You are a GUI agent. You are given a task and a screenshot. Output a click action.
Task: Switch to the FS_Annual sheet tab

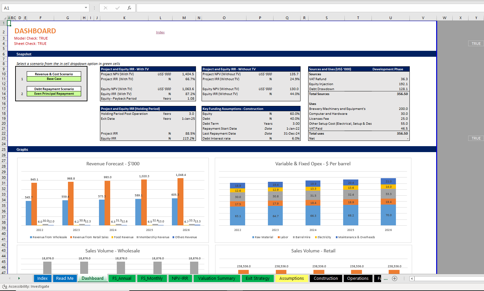[122, 278]
